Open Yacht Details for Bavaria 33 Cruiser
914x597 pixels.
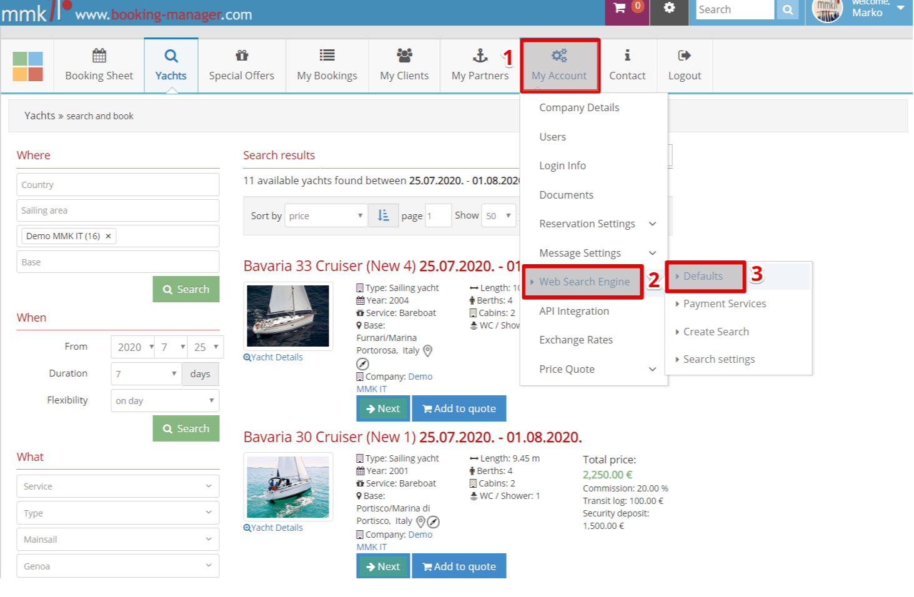pyautogui.click(x=273, y=357)
